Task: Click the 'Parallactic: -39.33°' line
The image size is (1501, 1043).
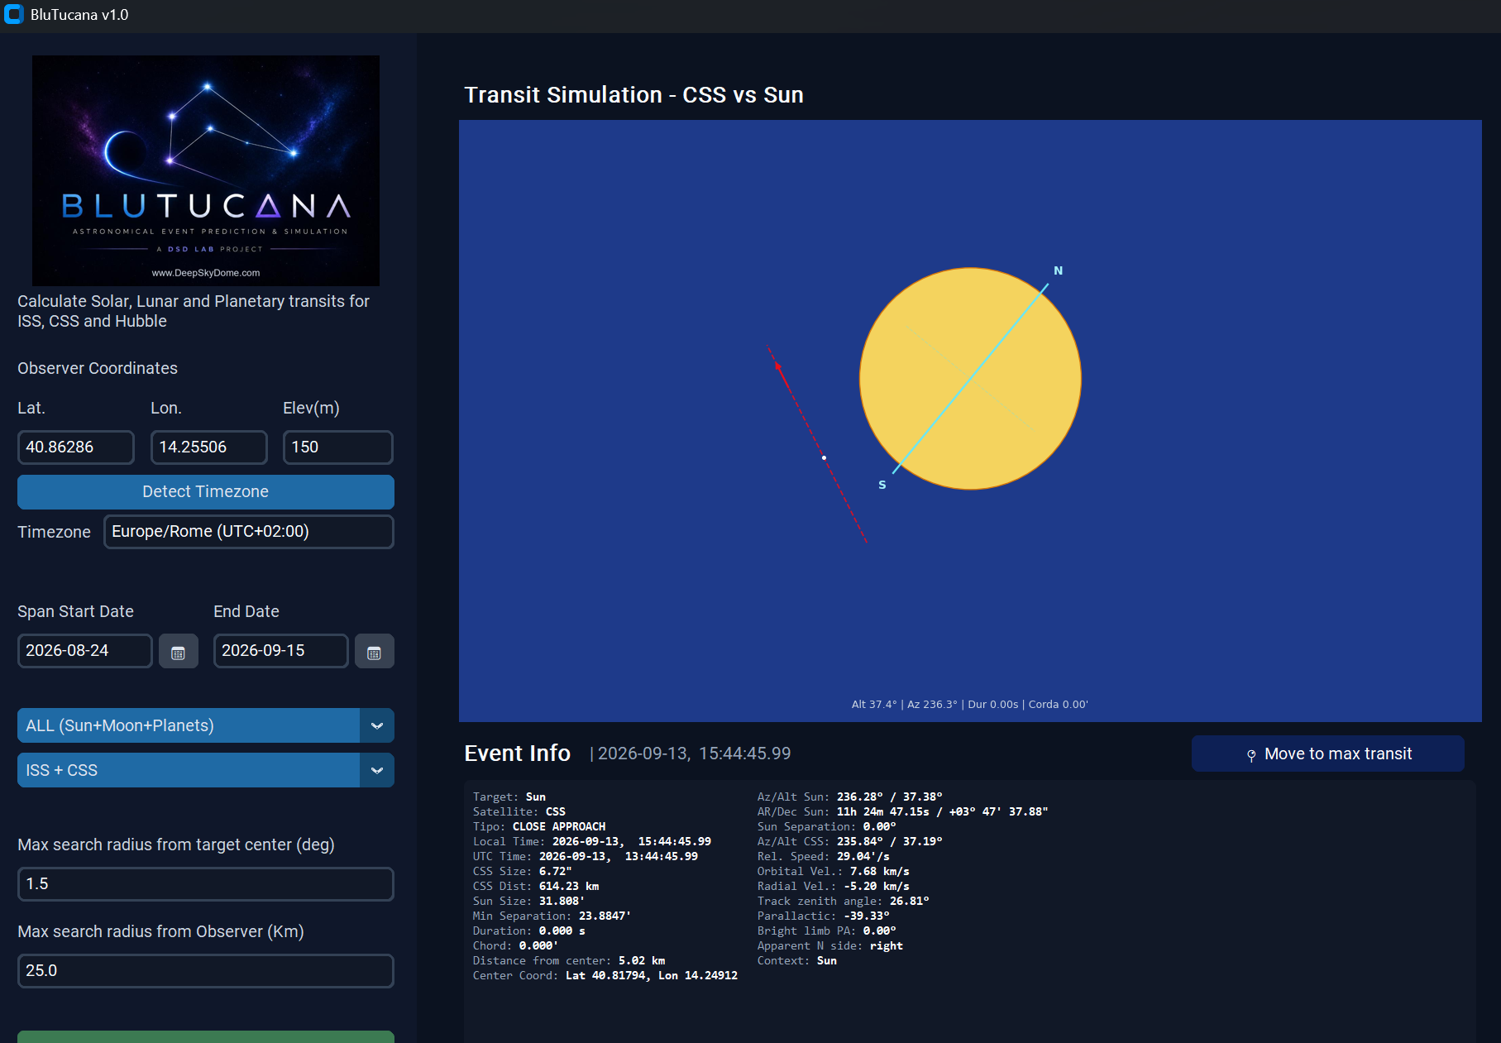Action: click(x=824, y=916)
